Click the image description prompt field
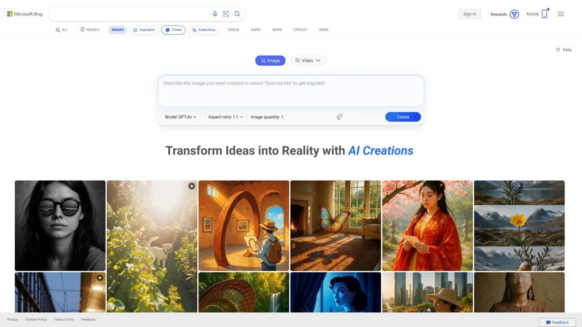The height and width of the screenshot is (327, 582). coord(291,91)
